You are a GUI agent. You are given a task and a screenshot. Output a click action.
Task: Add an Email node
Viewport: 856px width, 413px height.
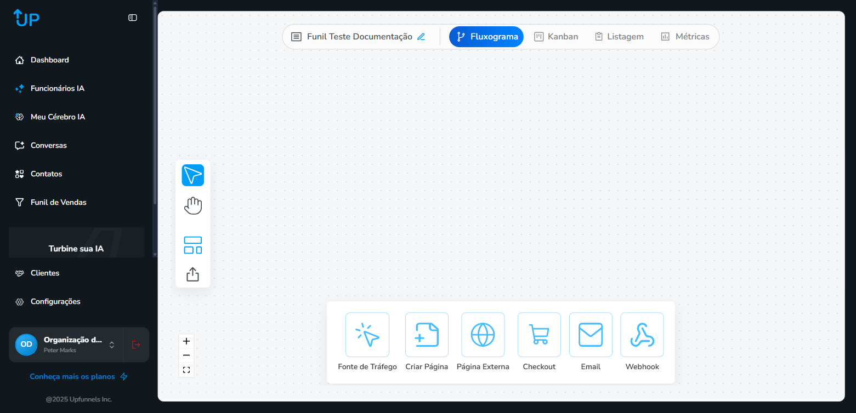tap(591, 335)
